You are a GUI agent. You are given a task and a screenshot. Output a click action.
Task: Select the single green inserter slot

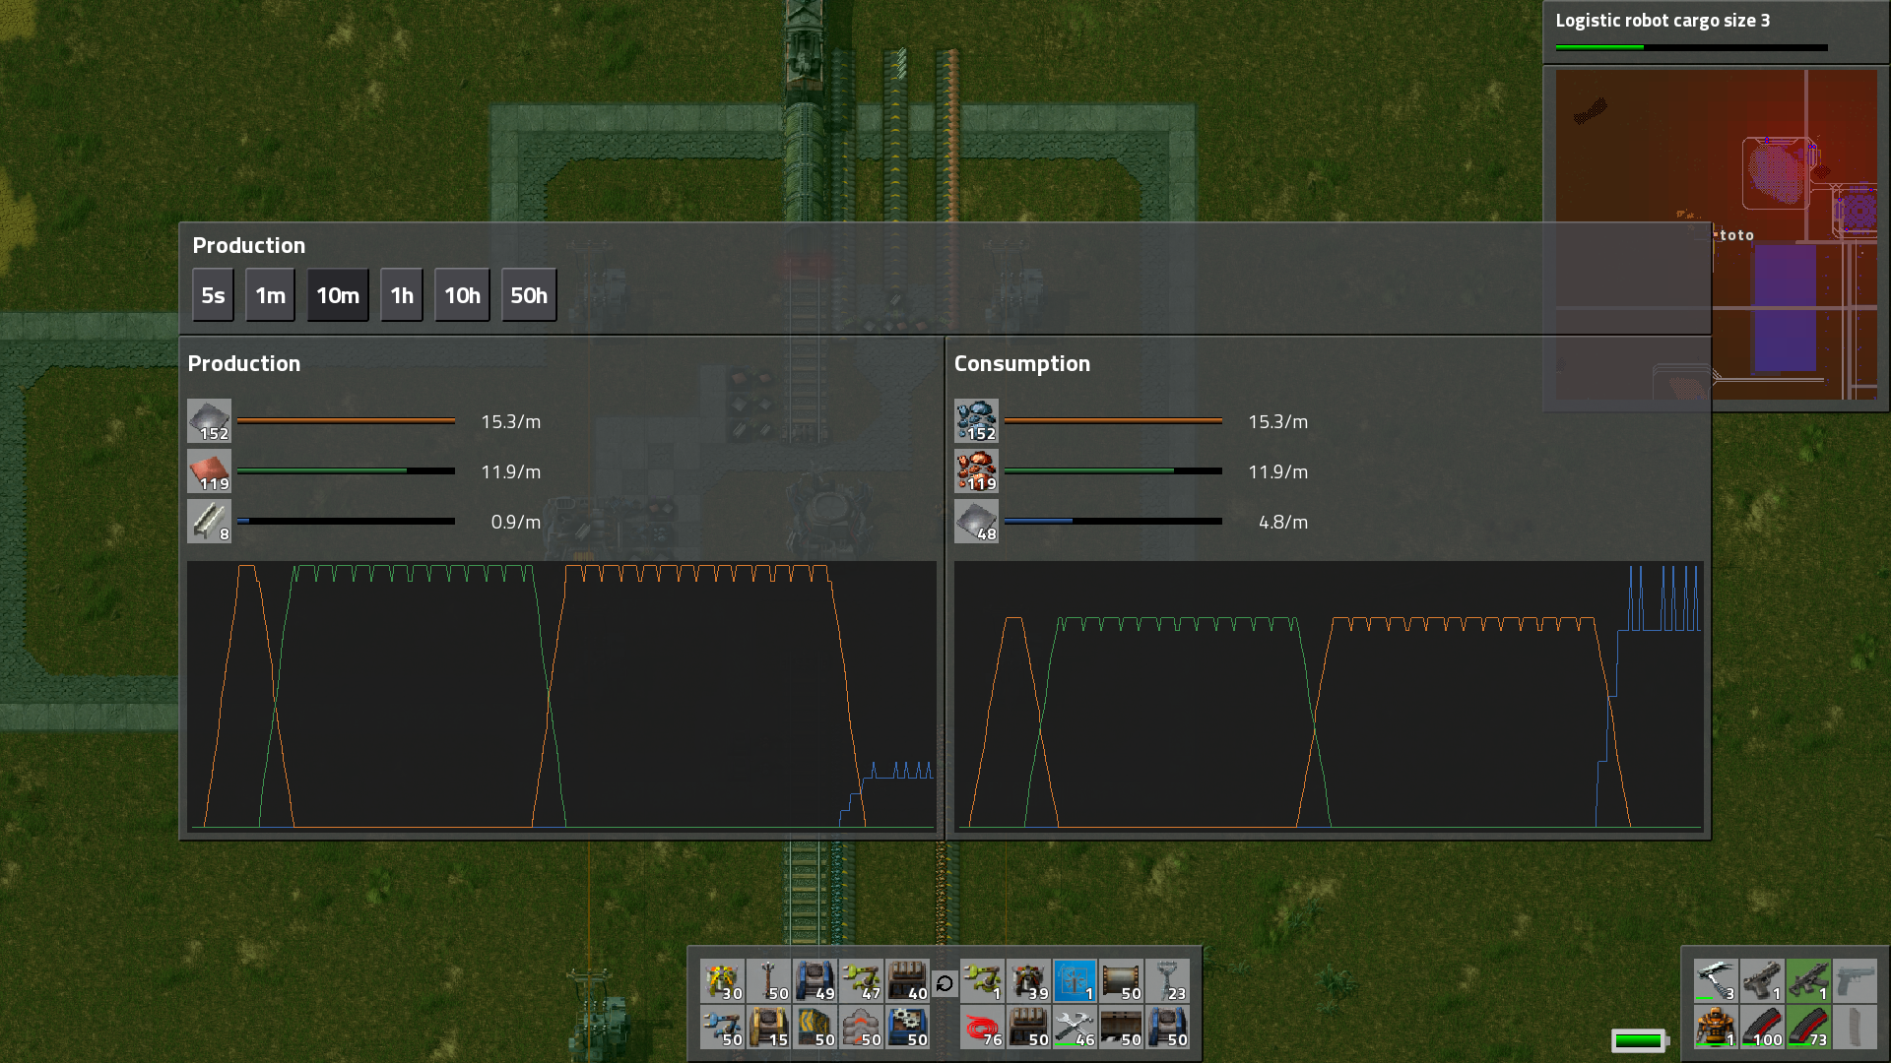tap(982, 981)
